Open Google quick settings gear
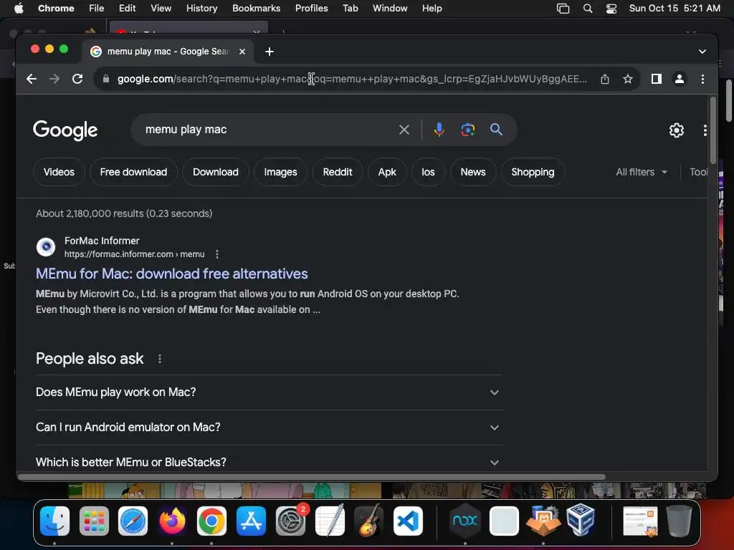734x550 pixels. [677, 130]
